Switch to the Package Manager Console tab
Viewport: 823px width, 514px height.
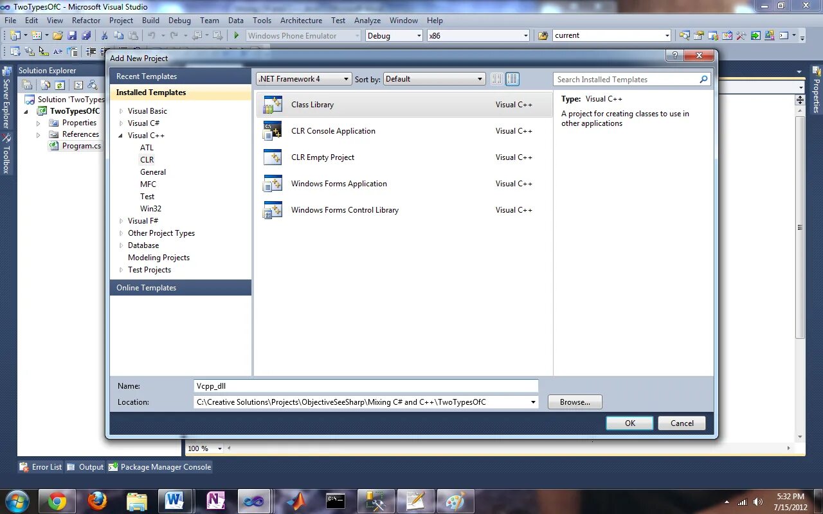(159, 467)
